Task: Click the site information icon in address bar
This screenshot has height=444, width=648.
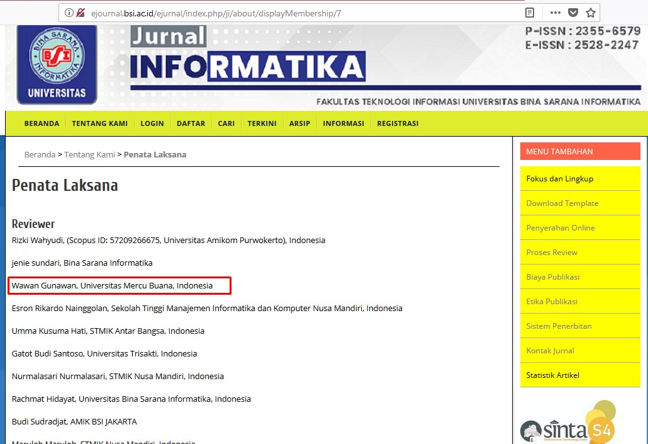Action: click(x=69, y=13)
